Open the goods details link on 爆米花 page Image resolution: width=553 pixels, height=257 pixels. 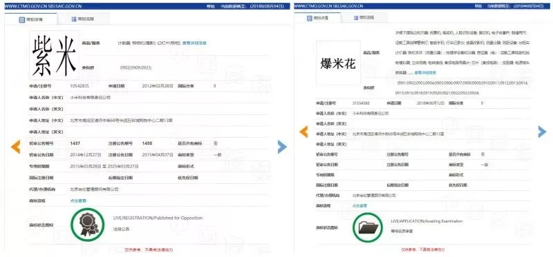pos(425,72)
